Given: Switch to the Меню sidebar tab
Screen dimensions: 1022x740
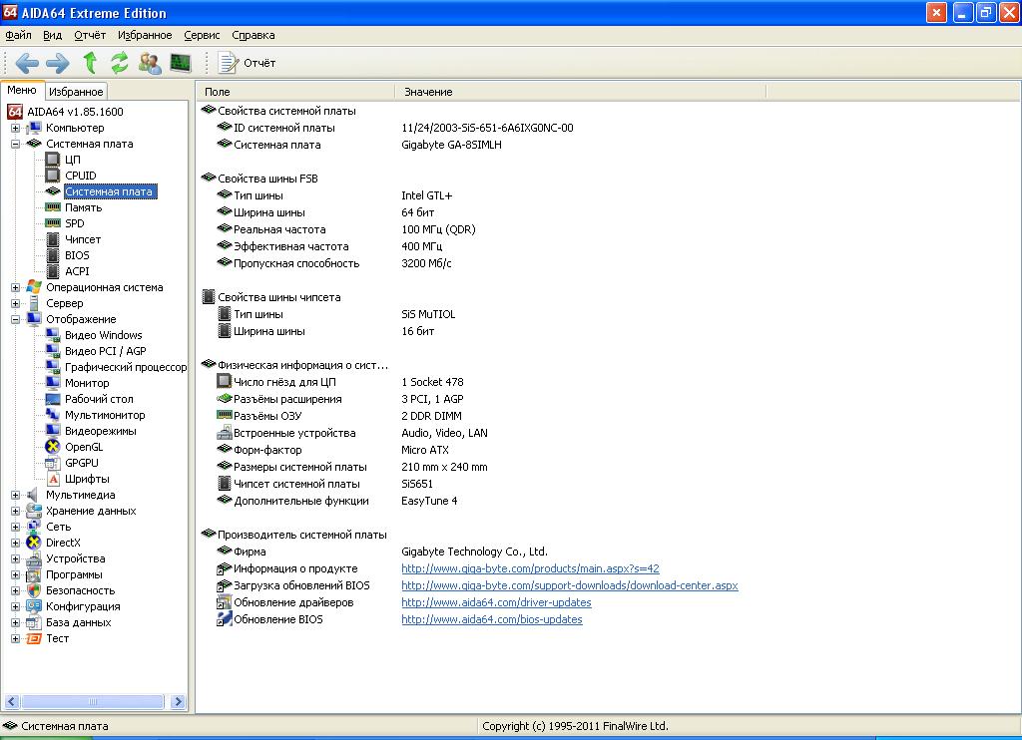Looking at the screenshot, I should [22, 91].
